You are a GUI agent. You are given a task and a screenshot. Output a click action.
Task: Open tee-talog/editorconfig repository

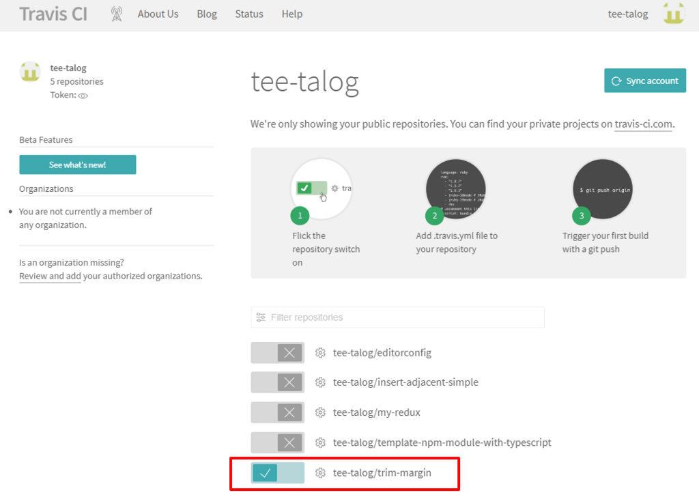tap(382, 353)
